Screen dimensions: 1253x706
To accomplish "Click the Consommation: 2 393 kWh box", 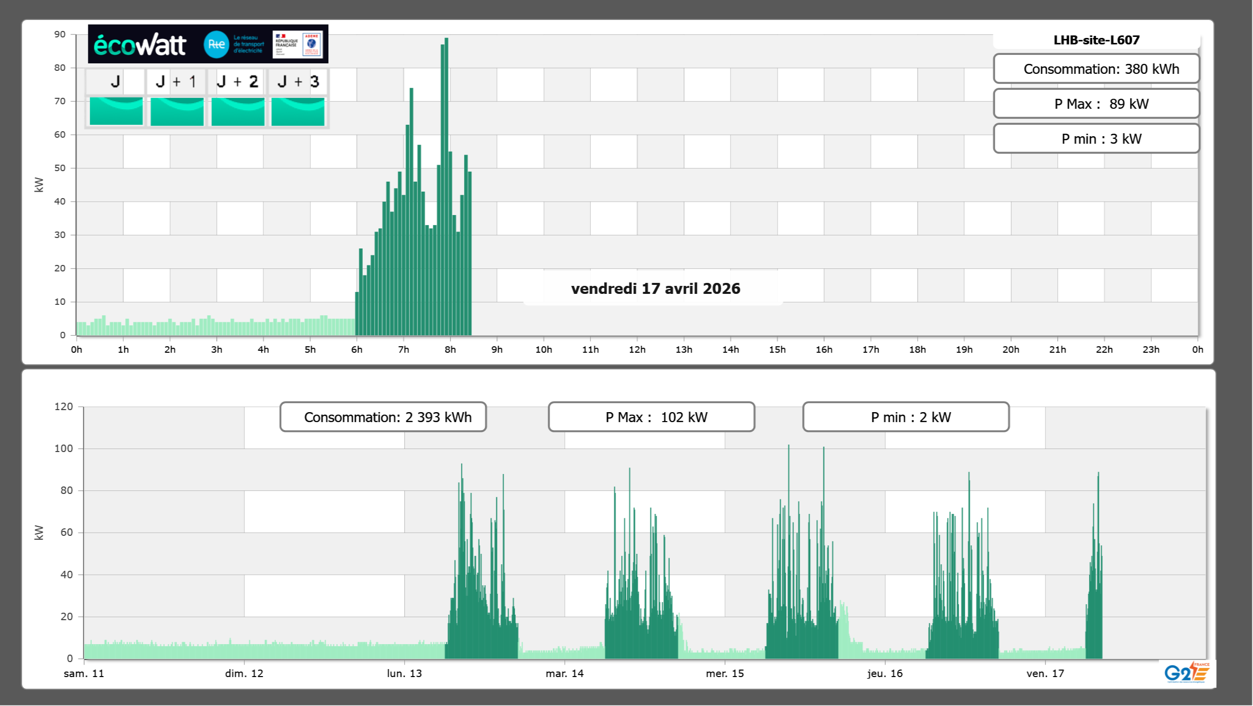I will click(x=383, y=417).
